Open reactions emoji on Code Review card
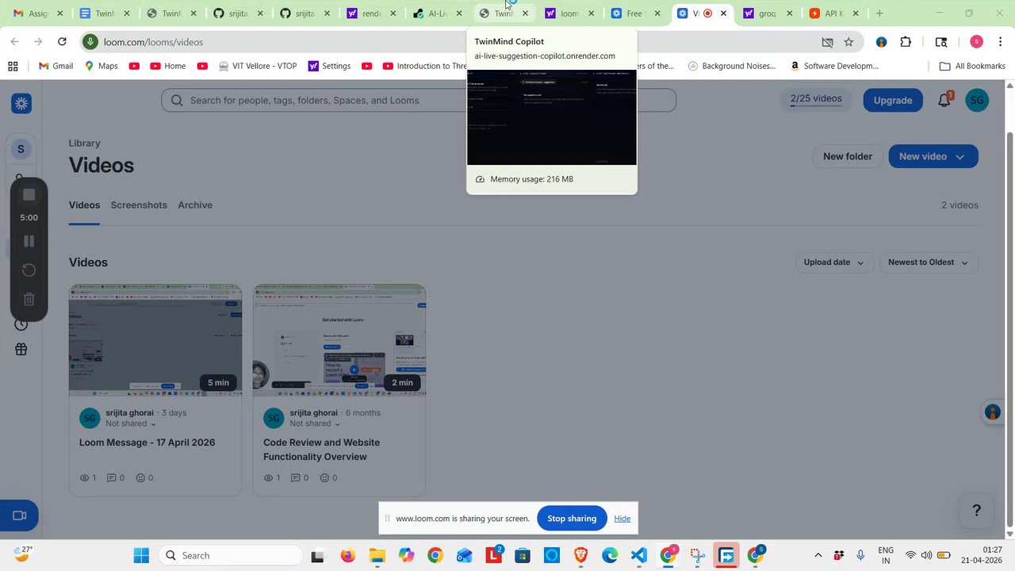The image size is (1015, 571). click(x=328, y=478)
